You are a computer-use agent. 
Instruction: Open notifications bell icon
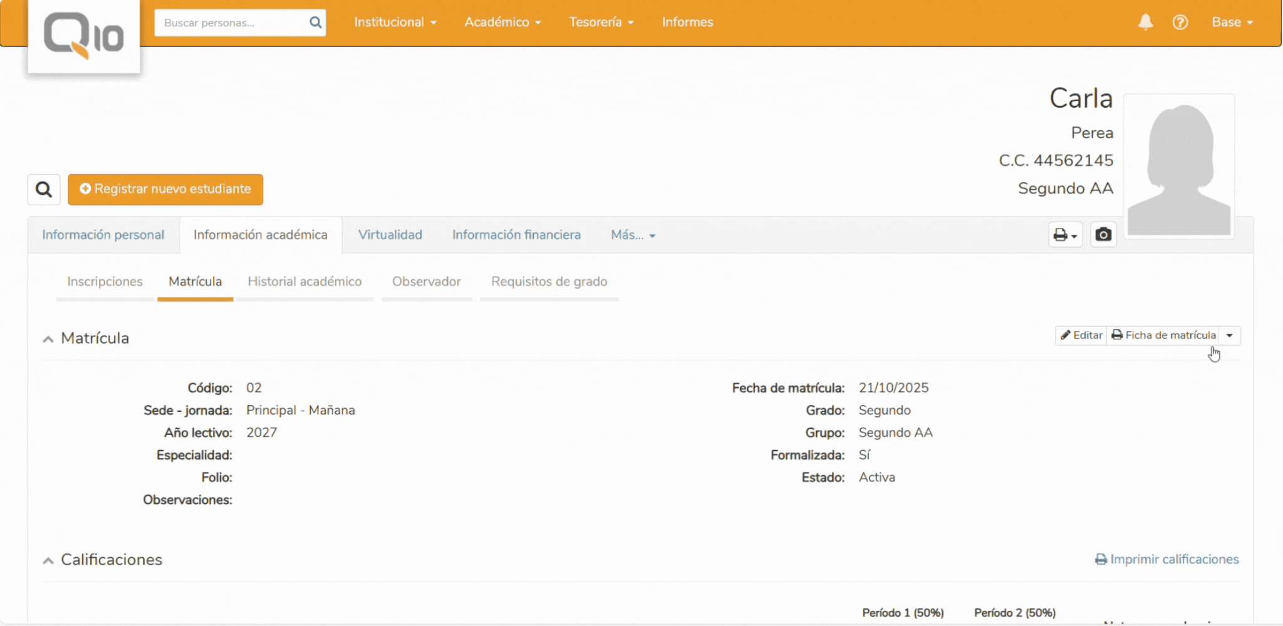click(1145, 22)
